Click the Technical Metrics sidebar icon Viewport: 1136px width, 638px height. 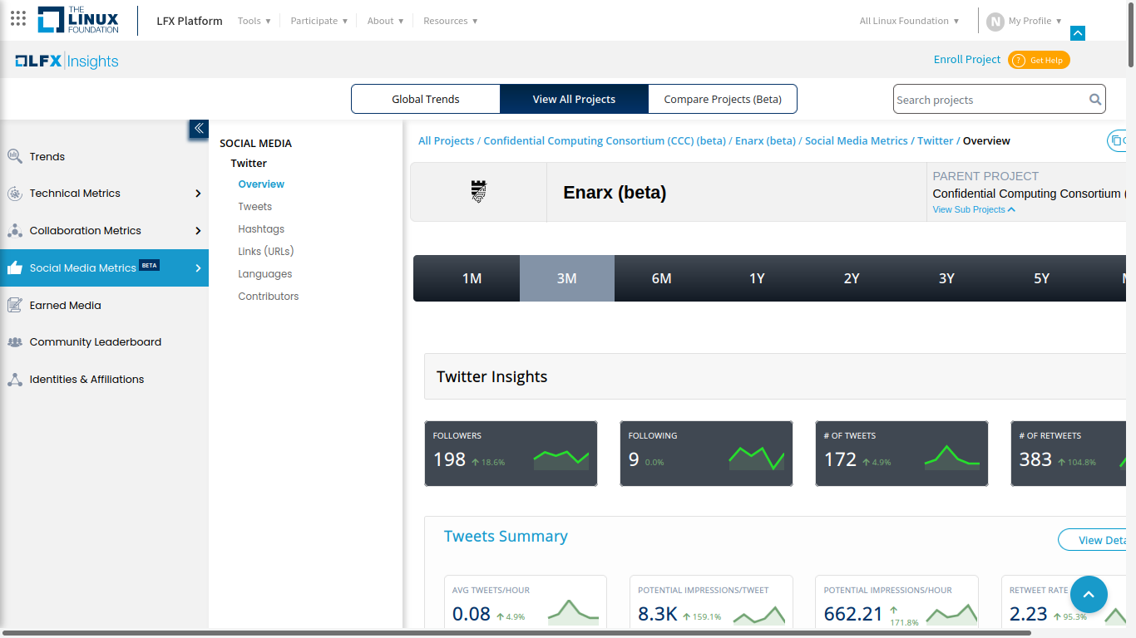click(x=15, y=194)
